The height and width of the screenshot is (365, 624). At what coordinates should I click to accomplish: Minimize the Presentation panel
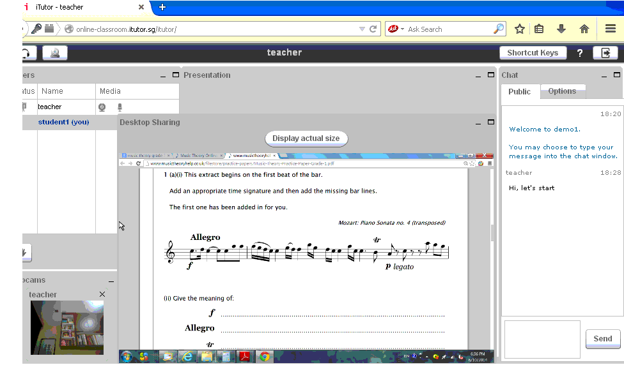(478, 75)
